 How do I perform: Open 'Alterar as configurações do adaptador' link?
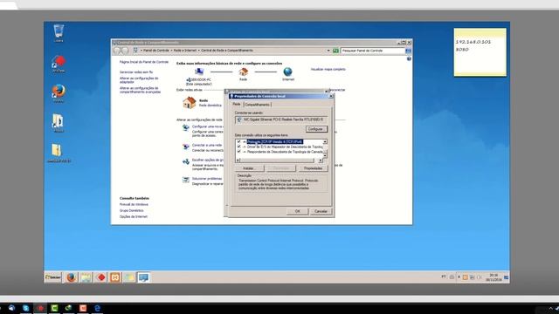coord(139,80)
